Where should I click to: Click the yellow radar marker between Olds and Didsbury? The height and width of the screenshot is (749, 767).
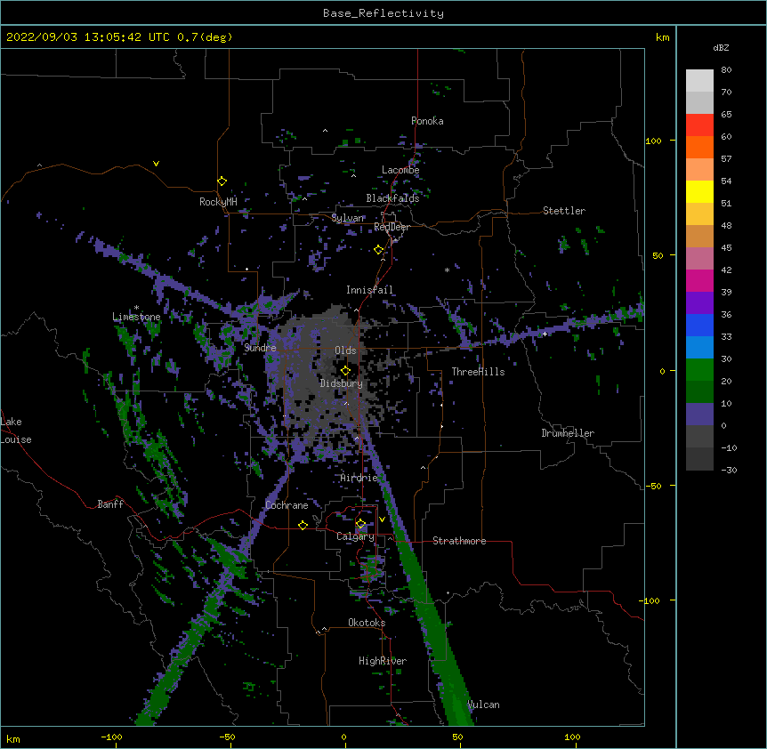345,371
